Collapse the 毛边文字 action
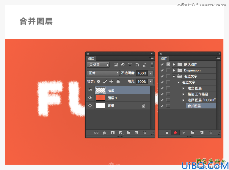This screenshot has height=170, width=229. 178,82
